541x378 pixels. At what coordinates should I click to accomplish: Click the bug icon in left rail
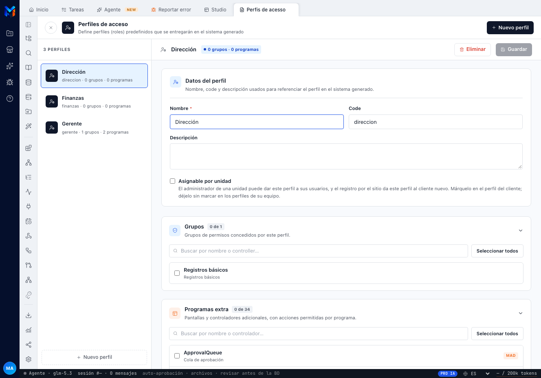tap(10, 82)
